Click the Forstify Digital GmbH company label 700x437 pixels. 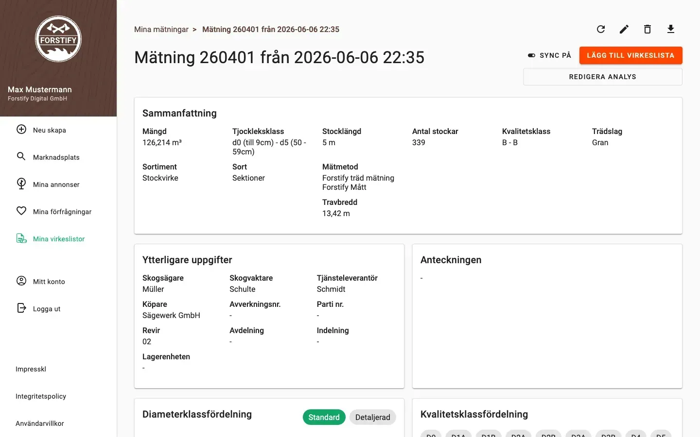coord(37,99)
